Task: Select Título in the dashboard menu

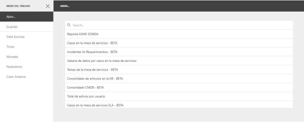Action: pos(27,47)
